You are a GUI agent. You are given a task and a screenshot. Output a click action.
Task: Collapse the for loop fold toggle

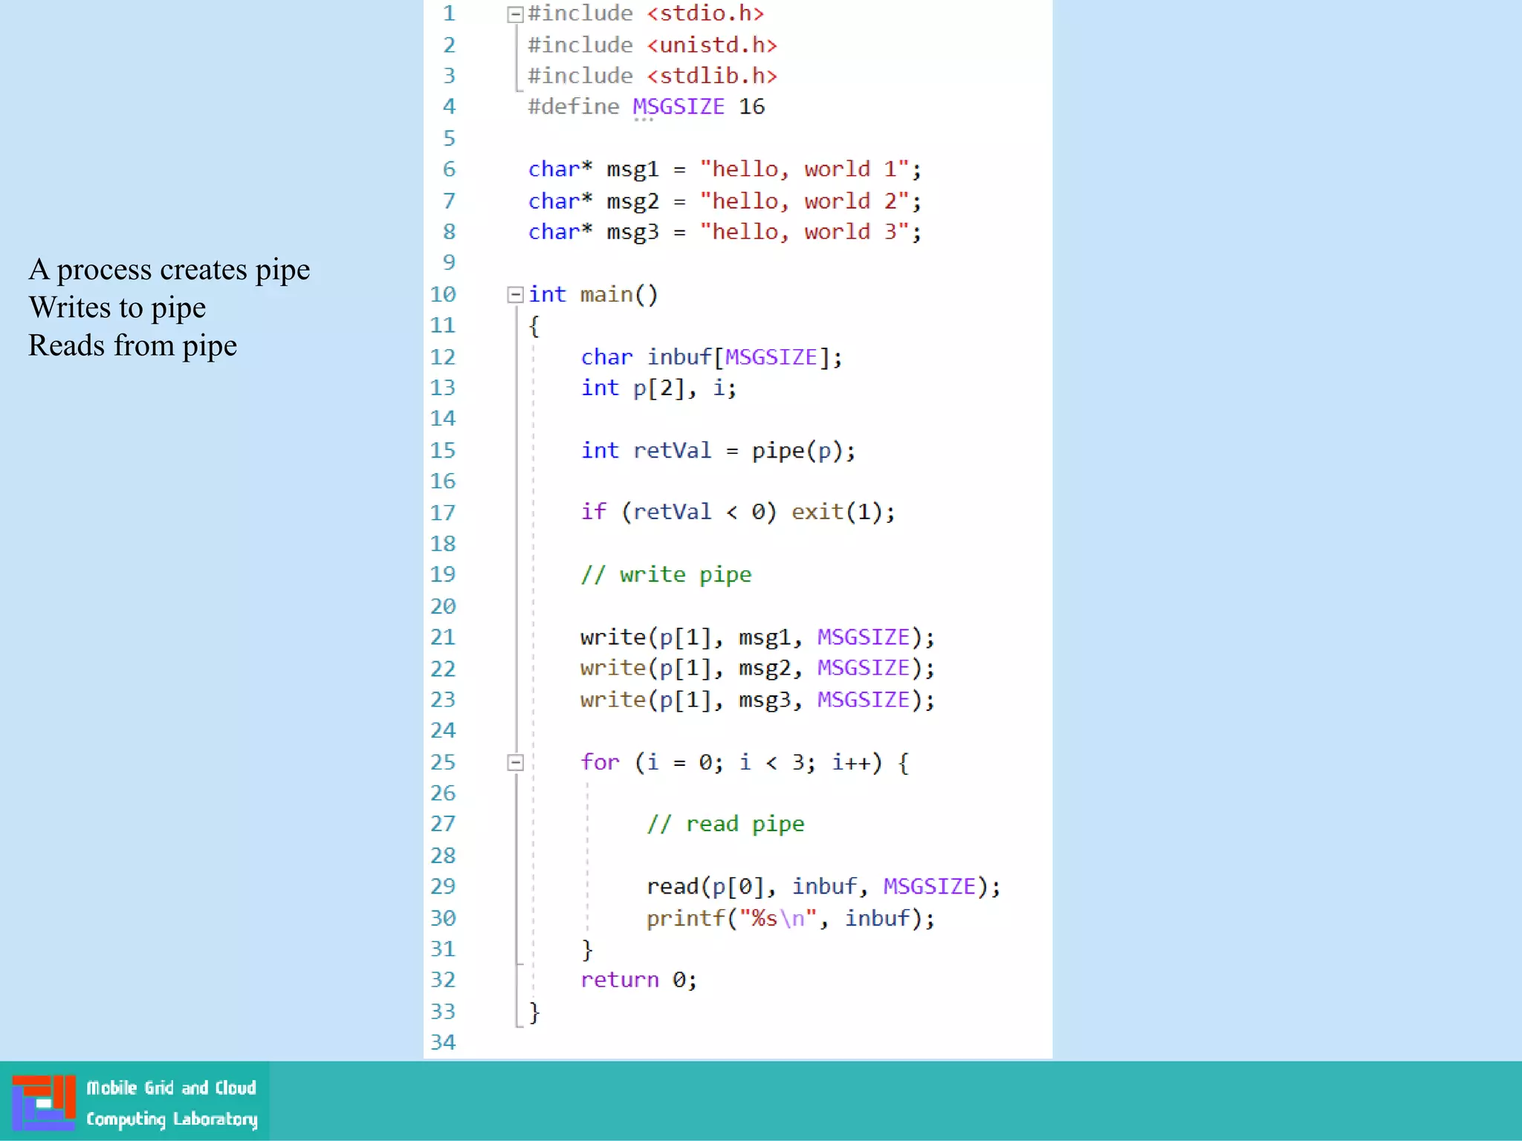pos(515,762)
